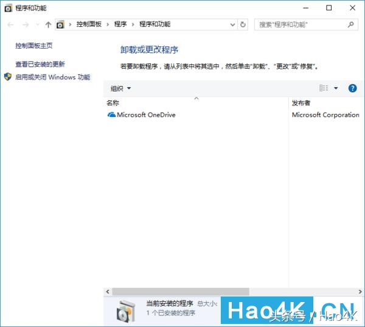The image size is (365, 327).
Task: Minimize the 程序和功能 window
Action: click(x=306, y=8)
